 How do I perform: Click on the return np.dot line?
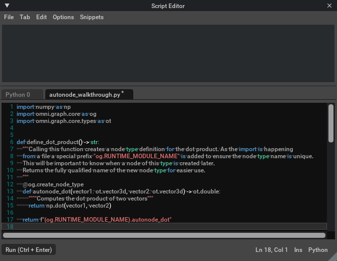(x=69, y=206)
